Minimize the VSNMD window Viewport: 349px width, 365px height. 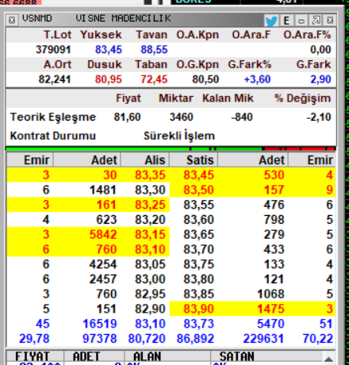point(301,21)
